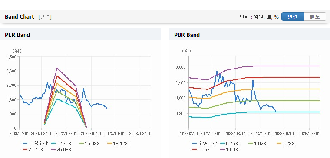Click the 3,000 y-axis label in PBR chart
Screen dimensions: 330x158
click(181, 67)
